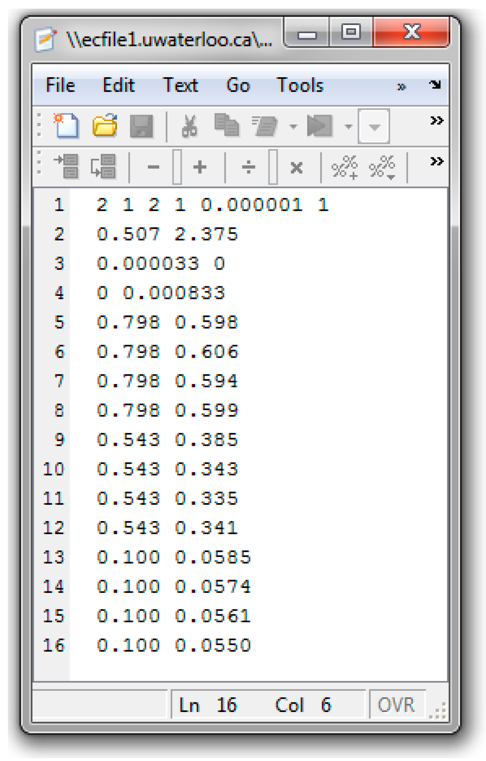Toggle the OVR overwrite mode indicator
This screenshot has width=486, height=761.
coord(397,704)
